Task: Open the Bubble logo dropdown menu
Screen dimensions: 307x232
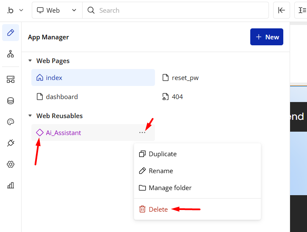Action: 15,10
